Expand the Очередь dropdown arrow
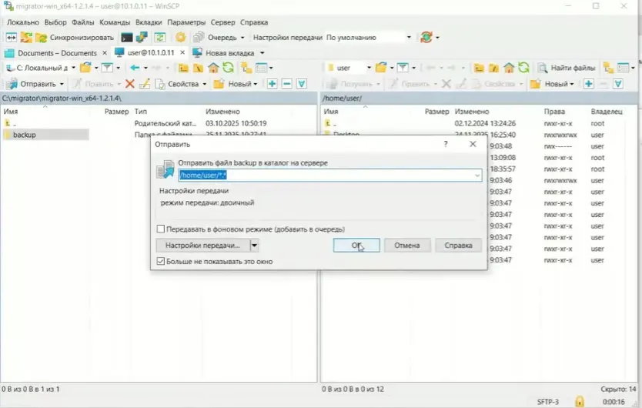Image resolution: width=642 pixels, height=408 pixels. [x=242, y=38]
